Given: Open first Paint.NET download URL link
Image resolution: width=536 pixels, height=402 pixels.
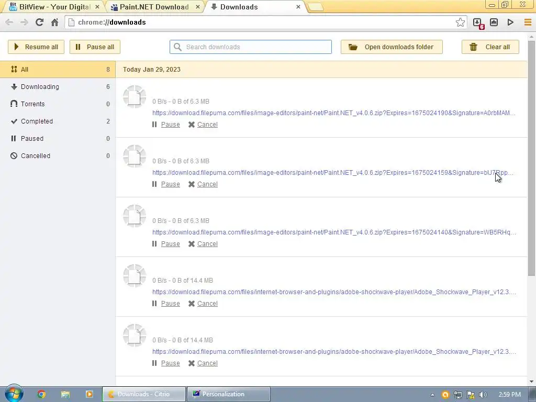Looking at the screenshot, I should tap(333, 113).
